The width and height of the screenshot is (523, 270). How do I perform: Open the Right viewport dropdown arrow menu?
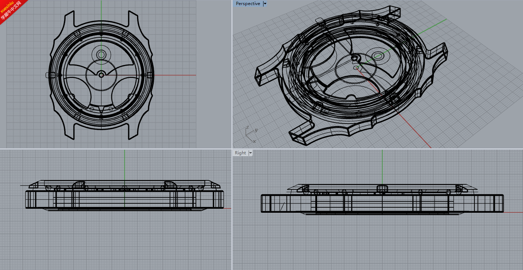point(250,153)
